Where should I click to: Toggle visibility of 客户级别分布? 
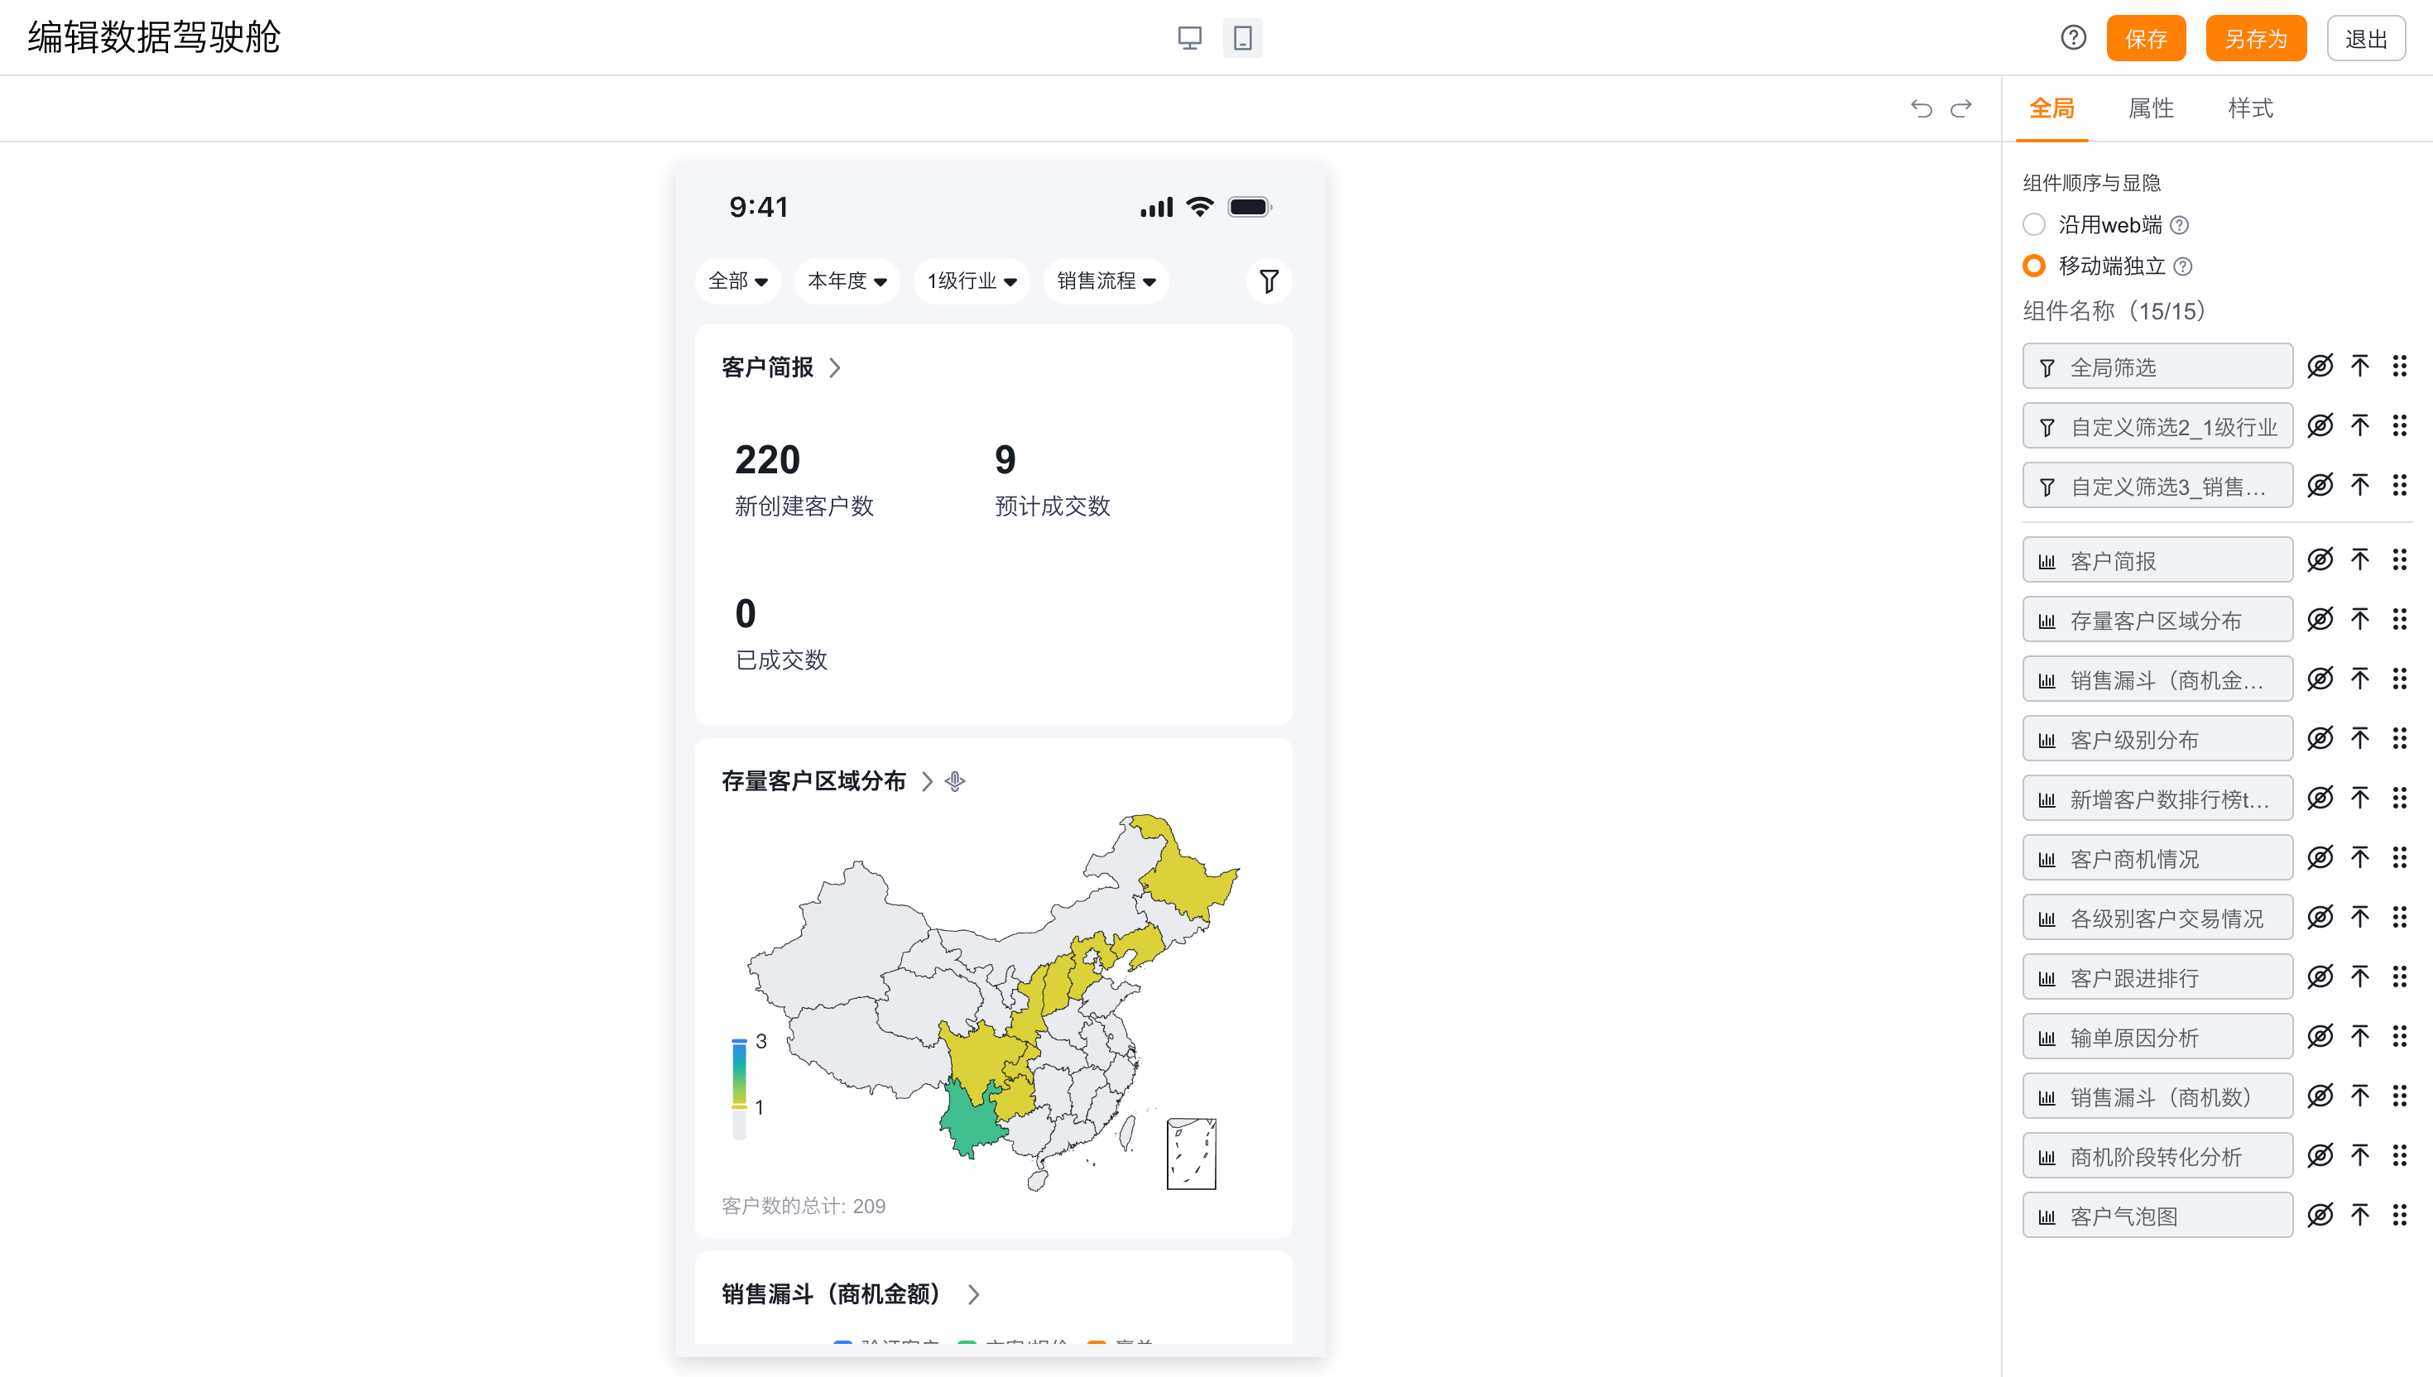click(2320, 739)
